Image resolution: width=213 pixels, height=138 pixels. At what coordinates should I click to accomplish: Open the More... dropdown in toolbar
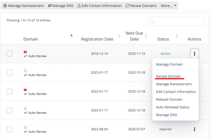click(168, 6)
